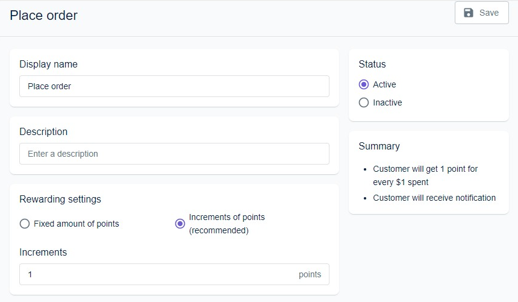Click the Description input box
Screen dimensions: 518x302
pos(174,154)
